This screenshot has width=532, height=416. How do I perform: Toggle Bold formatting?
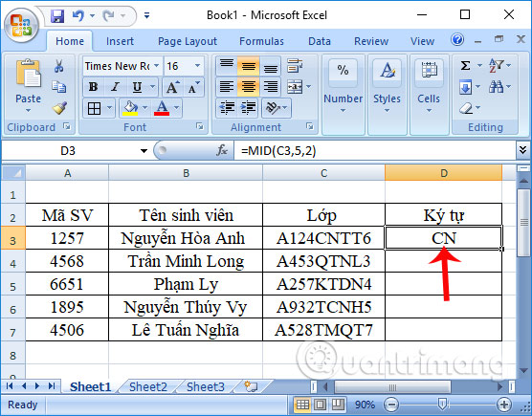coord(93,87)
